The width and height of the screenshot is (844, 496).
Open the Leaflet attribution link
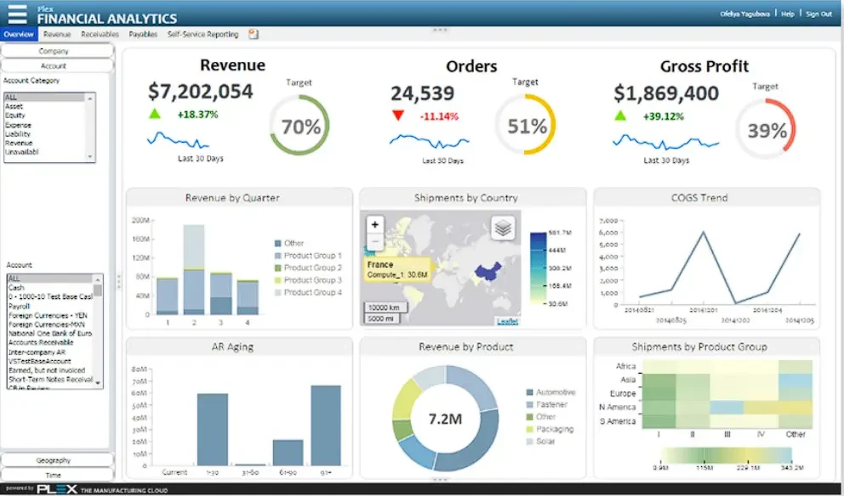pyautogui.click(x=507, y=321)
